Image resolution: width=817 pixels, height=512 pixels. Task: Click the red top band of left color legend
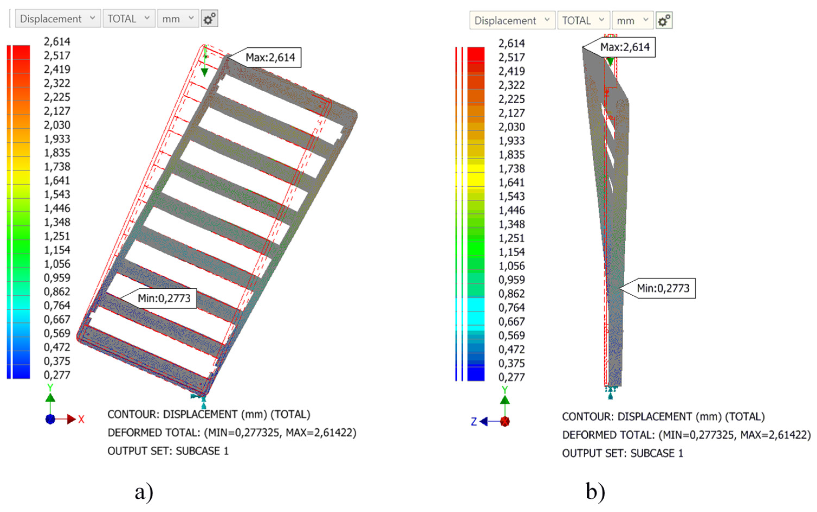(22, 52)
